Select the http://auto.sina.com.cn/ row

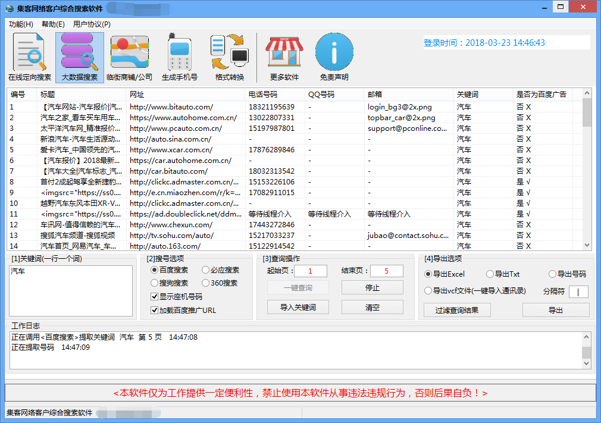(295, 139)
